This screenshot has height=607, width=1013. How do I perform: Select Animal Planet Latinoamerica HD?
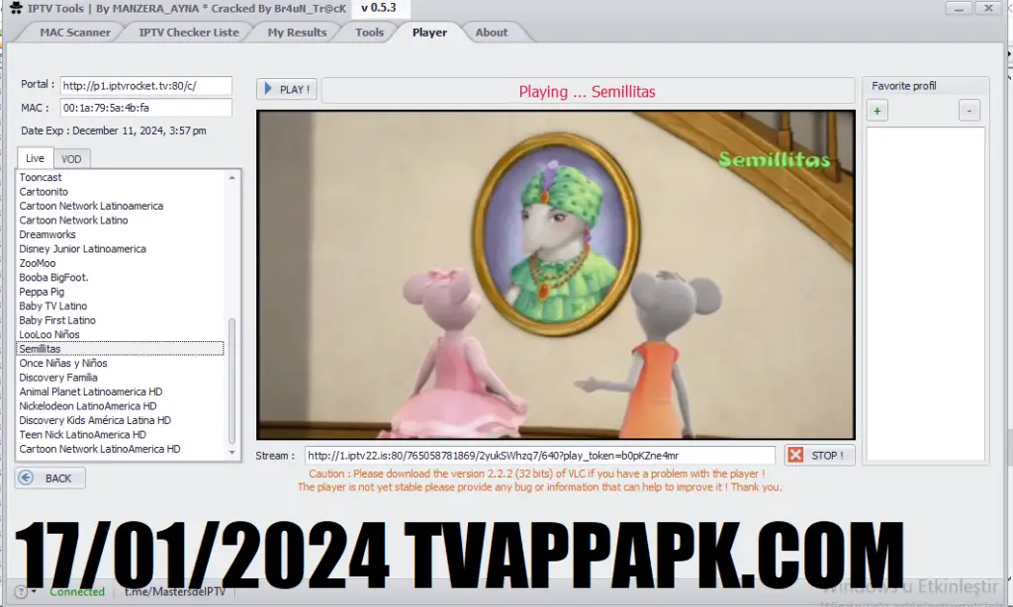click(x=120, y=391)
